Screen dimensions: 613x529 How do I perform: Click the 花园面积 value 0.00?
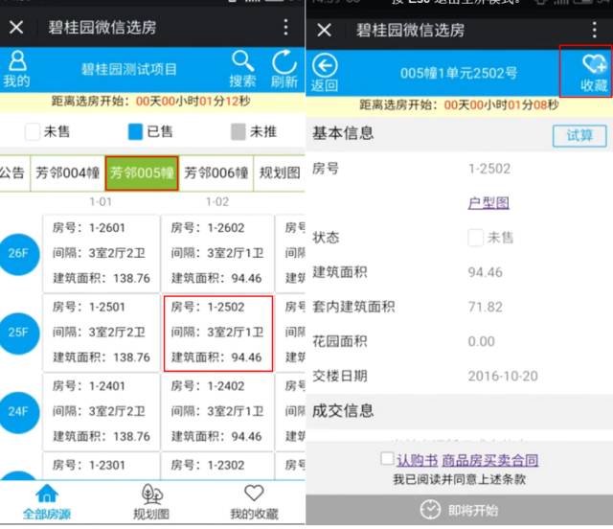tap(482, 341)
